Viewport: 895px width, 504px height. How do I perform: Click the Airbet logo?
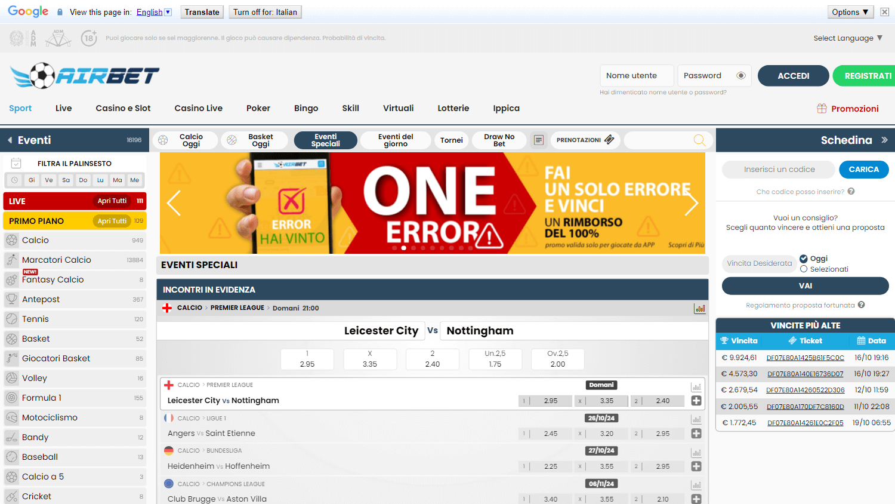point(85,76)
